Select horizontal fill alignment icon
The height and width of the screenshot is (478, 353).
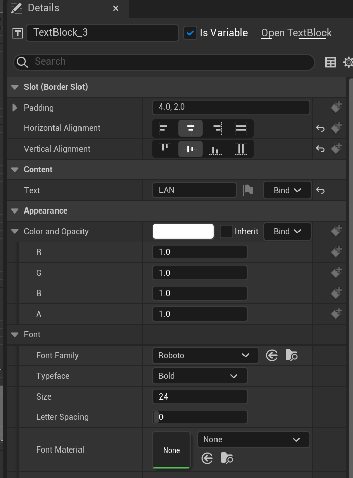241,128
